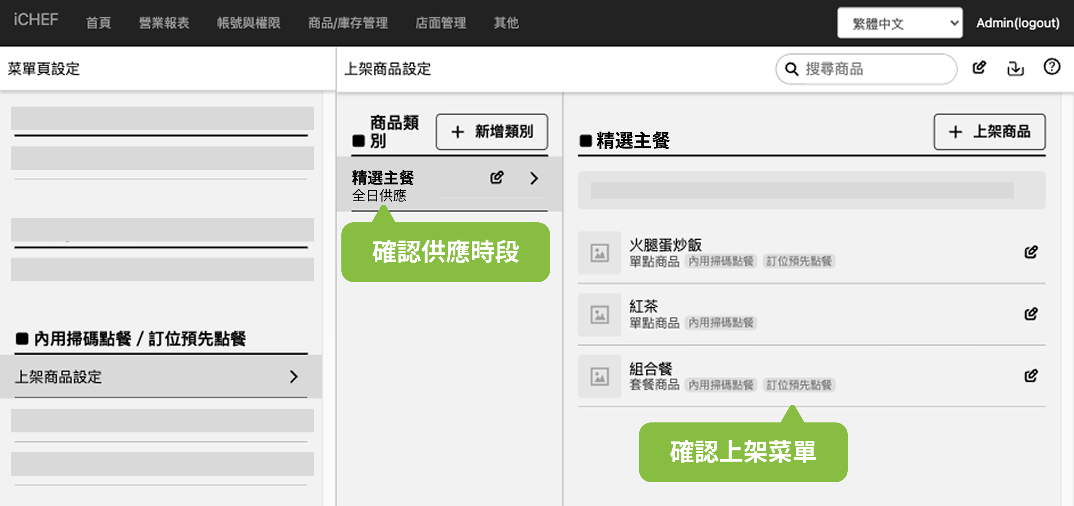Click the 火腿蛋炒飯 image placeholder

(x=599, y=253)
